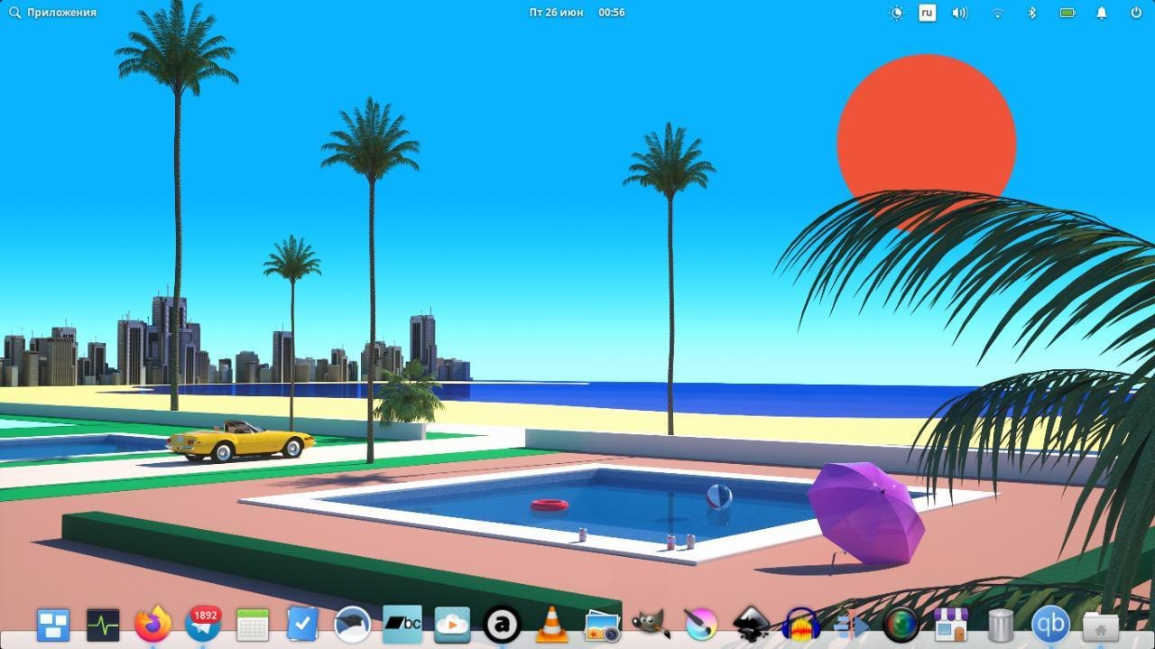Open Telegram with 1892 unread badge
This screenshot has width=1155, height=649.
pos(203,624)
